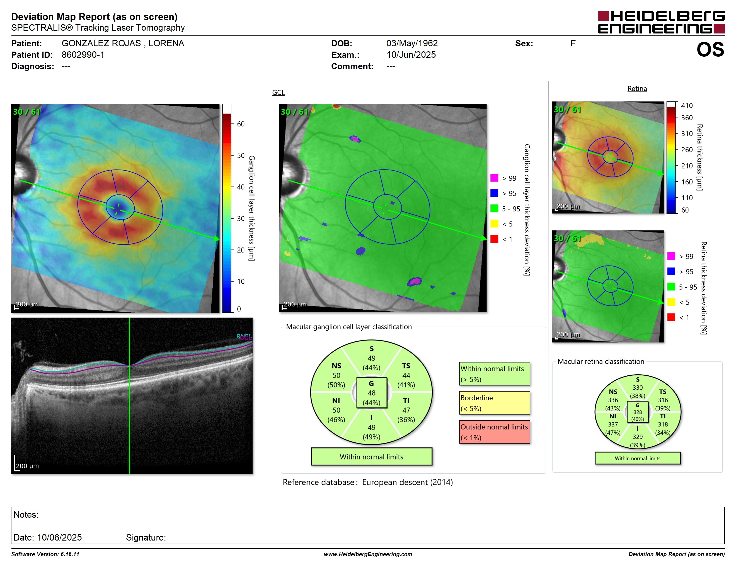This screenshot has height=569, width=736.
Task: Click the GCL global G 48 center sector
Action: click(x=371, y=393)
